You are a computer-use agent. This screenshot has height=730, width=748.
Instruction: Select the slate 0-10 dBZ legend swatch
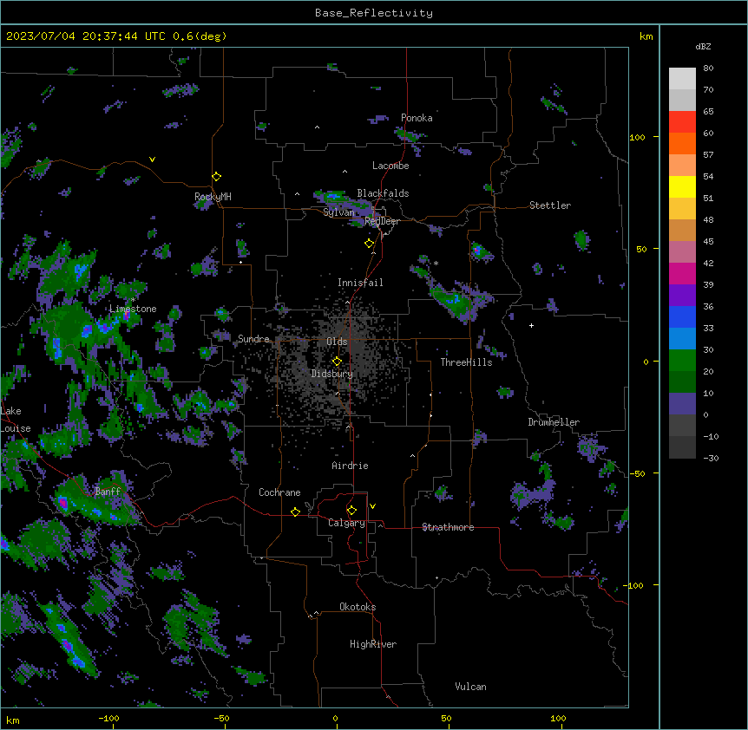[x=682, y=404]
